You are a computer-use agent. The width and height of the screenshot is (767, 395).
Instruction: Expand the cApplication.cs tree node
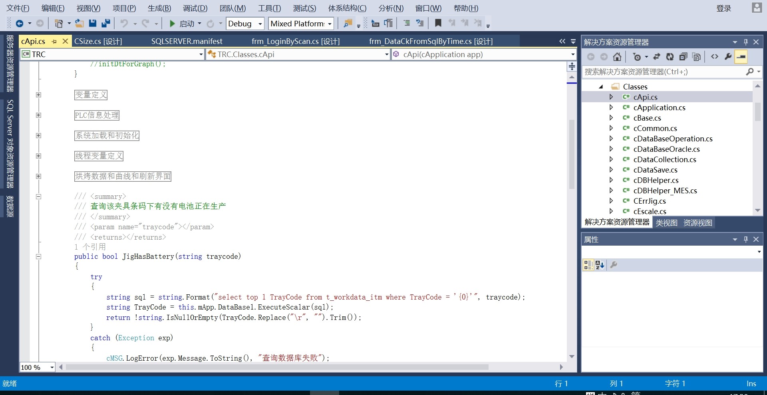[611, 107]
